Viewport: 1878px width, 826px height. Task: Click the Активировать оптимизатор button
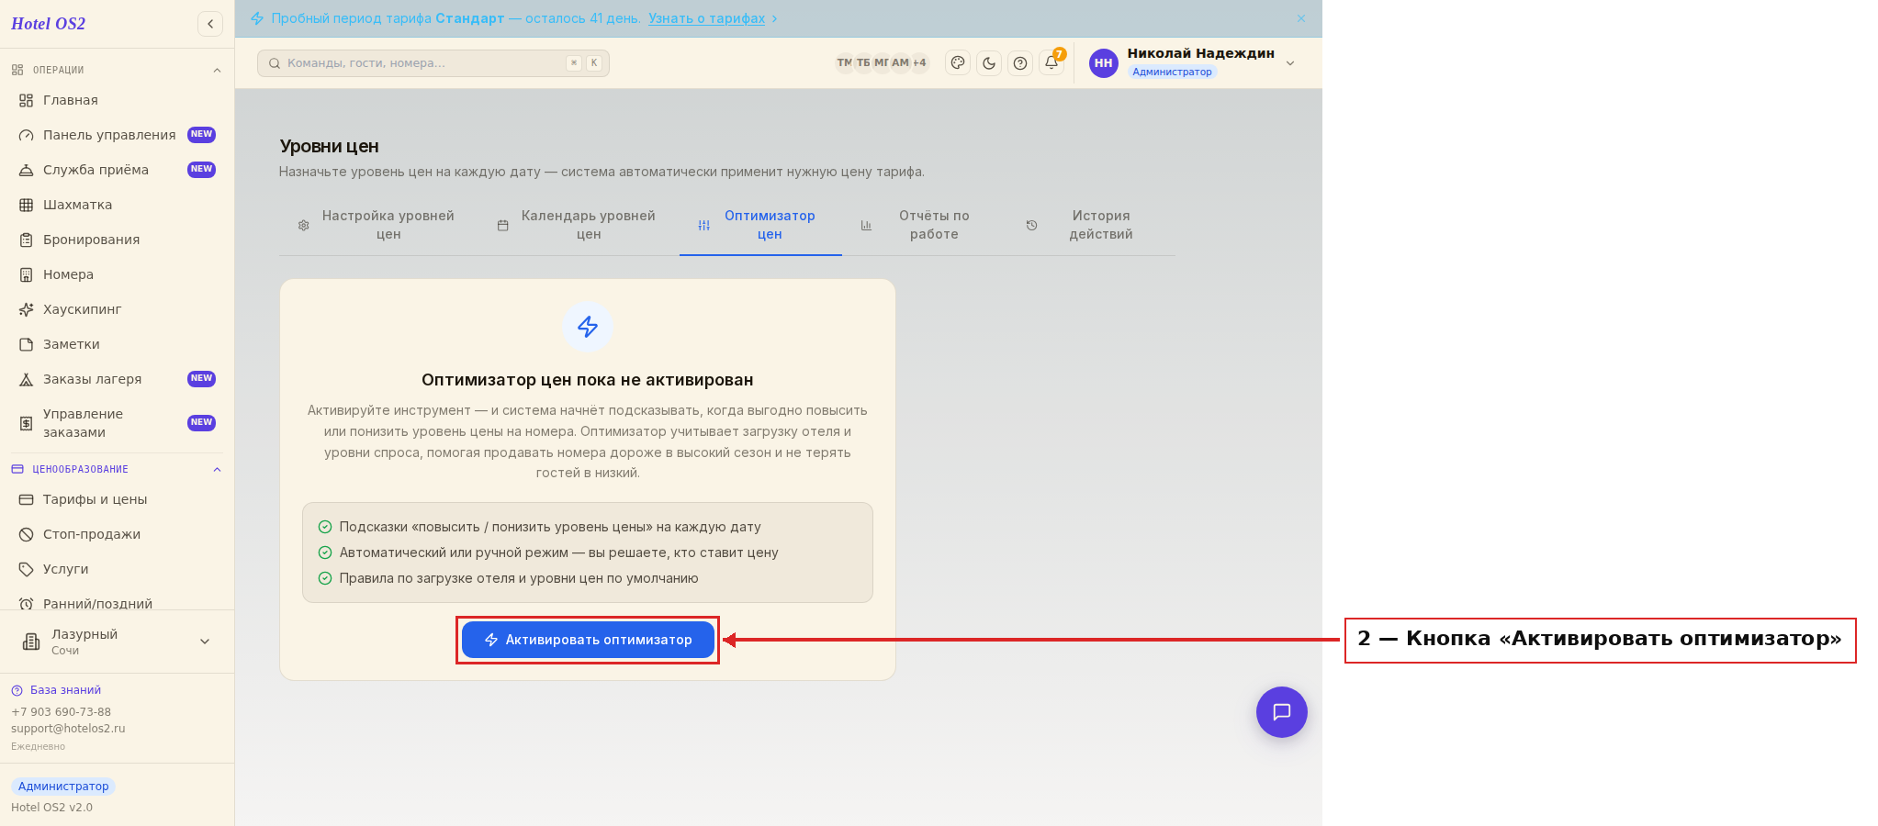tap(588, 640)
